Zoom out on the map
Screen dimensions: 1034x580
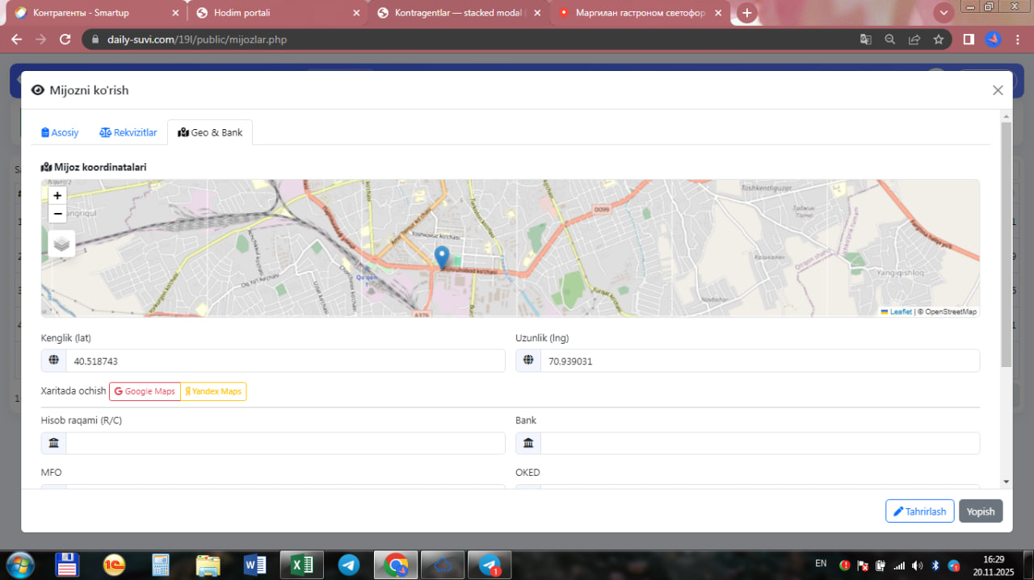[x=57, y=214]
